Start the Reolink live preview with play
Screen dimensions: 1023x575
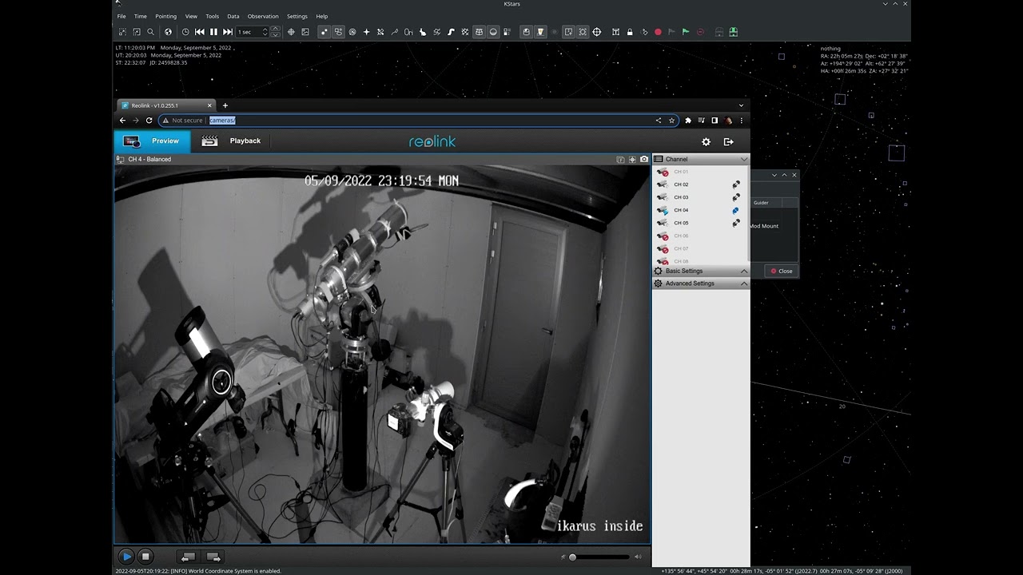tap(126, 557)
